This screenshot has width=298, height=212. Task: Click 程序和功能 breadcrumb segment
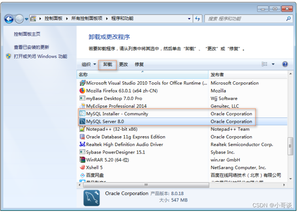click(x=122, y=19)
